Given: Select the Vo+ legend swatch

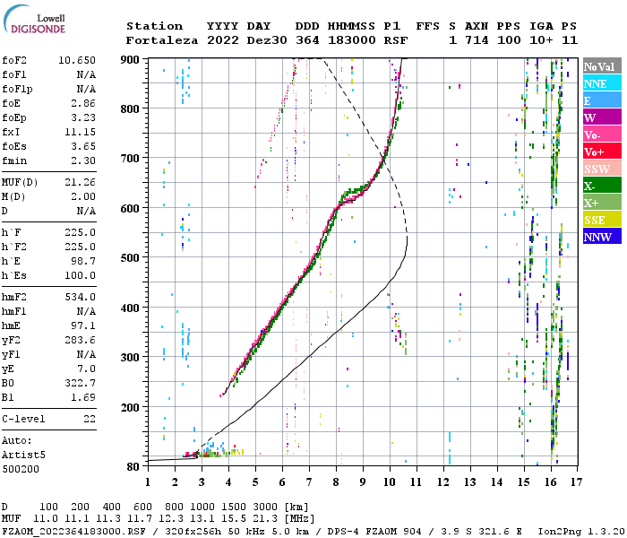Looking at the screenshot, I should pyautogui.click(x=602, y=152).
